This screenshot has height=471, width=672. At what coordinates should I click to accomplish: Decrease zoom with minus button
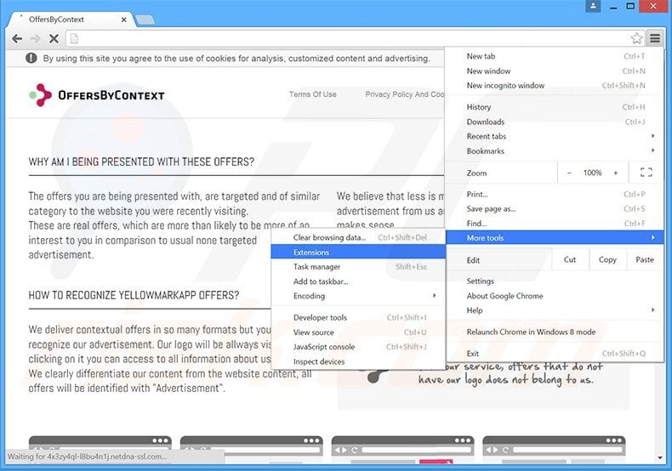click(x=569, y=173)
